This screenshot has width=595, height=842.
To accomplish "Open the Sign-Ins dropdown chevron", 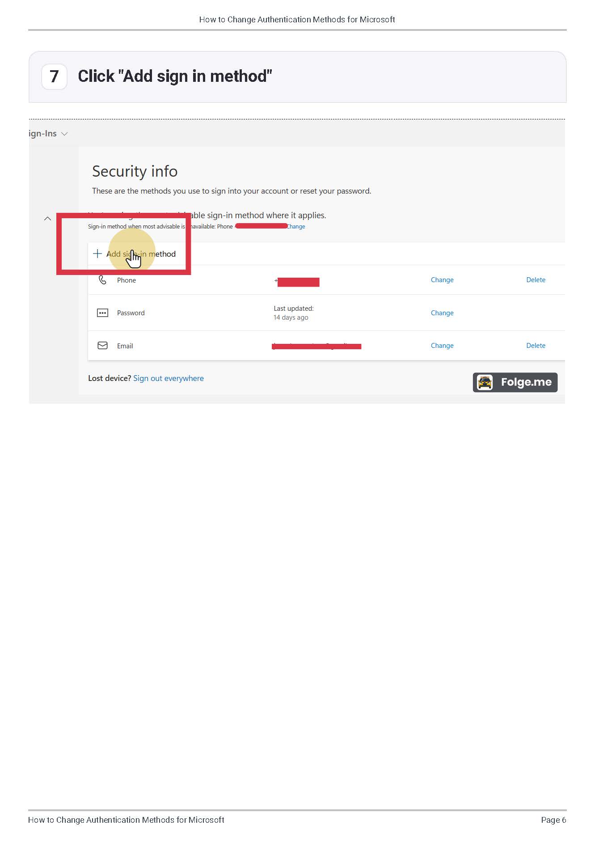I will click(x=64, y=134).
